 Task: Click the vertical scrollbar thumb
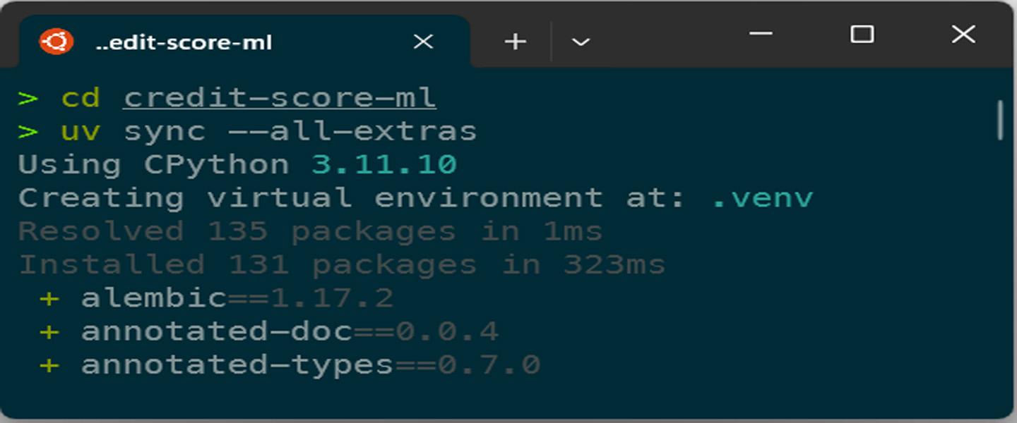1000,120
